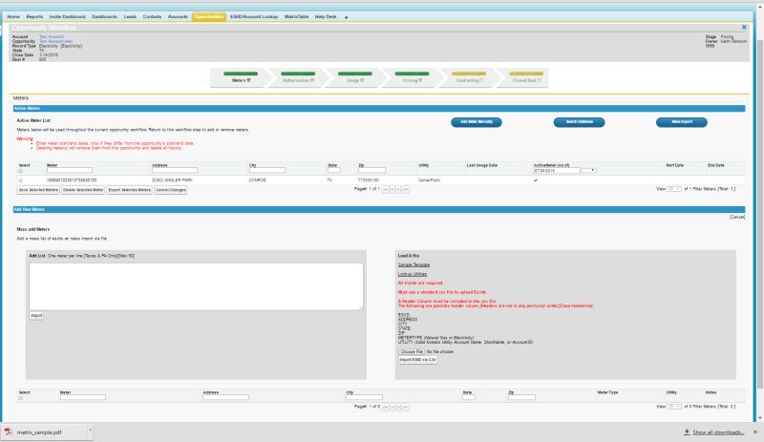Click Address filter field in Active Meter List
Image resolution: width=764 pixels, height=442 pixels.
pyautogui.click(x=175, y=170)
